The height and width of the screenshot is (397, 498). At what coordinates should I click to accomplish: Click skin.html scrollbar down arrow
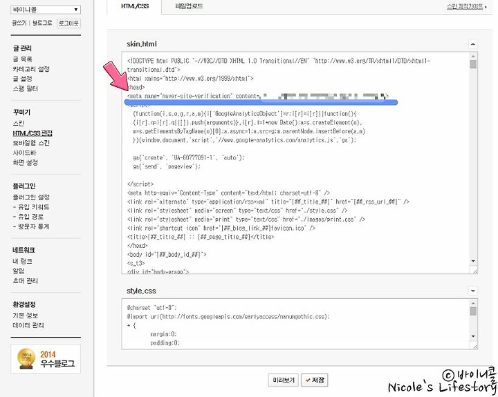coord(473,261)
